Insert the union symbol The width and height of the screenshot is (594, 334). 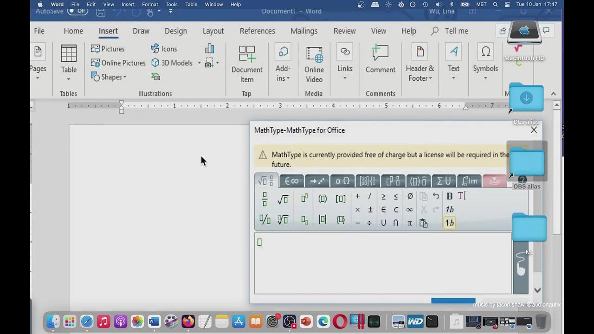click(x=383, y=223)
